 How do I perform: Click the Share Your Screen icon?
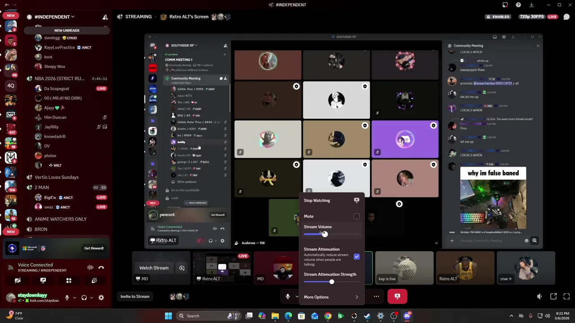[43, 280]
